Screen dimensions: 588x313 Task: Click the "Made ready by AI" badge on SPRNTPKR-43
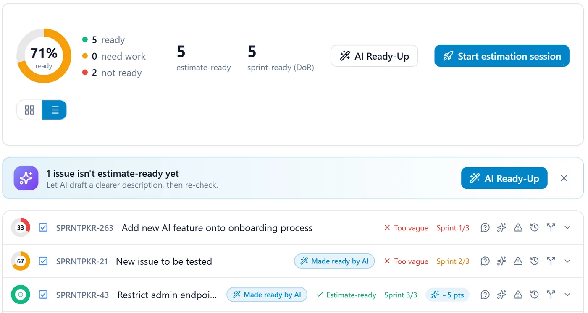pos(267,295)
